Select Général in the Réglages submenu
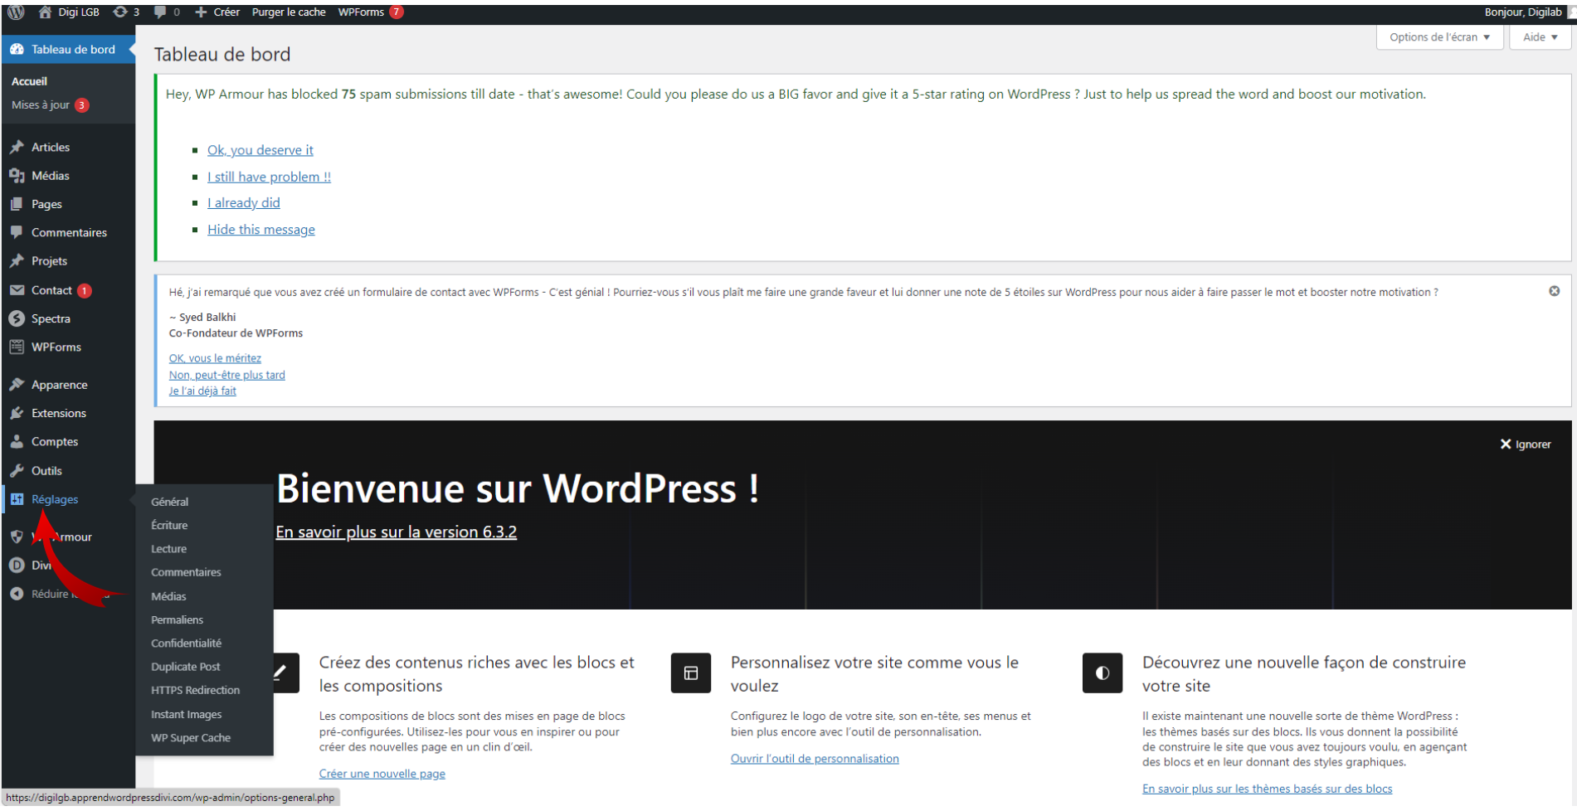Screen dimensions: 1577x811 [x=169, y=502]
